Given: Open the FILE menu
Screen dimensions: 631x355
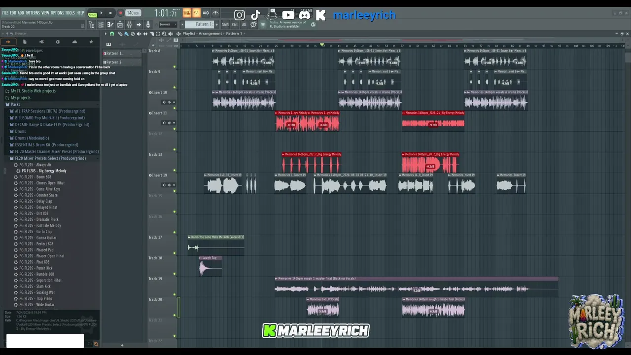Looking at the screenshot, I should (5, 13).
